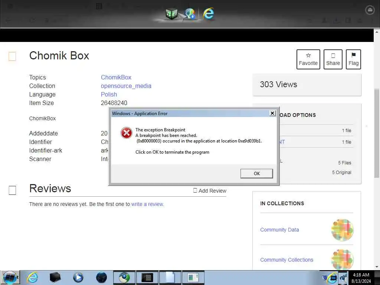Image resolution: width=380 pixels, height=285 pixels.
Task: Select the 303 Views text
Action: [x=278, y=84]
